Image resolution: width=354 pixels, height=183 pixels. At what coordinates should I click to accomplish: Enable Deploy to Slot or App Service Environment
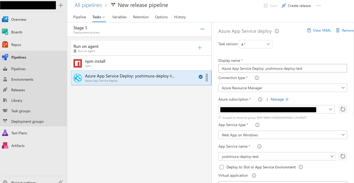(x=222, y=167)
